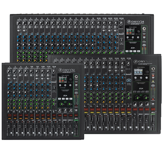Toggle the MAIN mute button on the Onyx16
164x153 pixels.
click(x=153, y=109)
